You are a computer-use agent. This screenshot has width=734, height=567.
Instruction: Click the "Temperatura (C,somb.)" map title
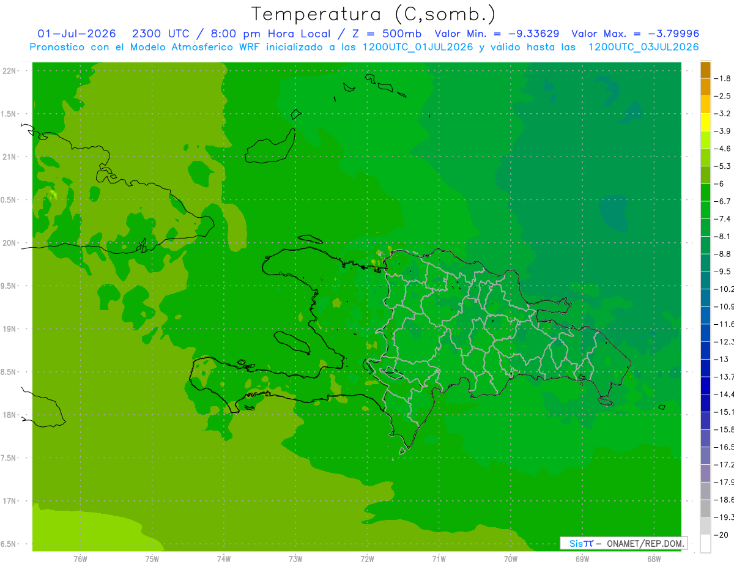(x=373, y=14)
